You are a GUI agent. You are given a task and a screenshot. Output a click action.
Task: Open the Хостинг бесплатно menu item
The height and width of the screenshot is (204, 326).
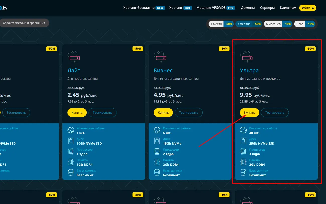click(144, 8)
